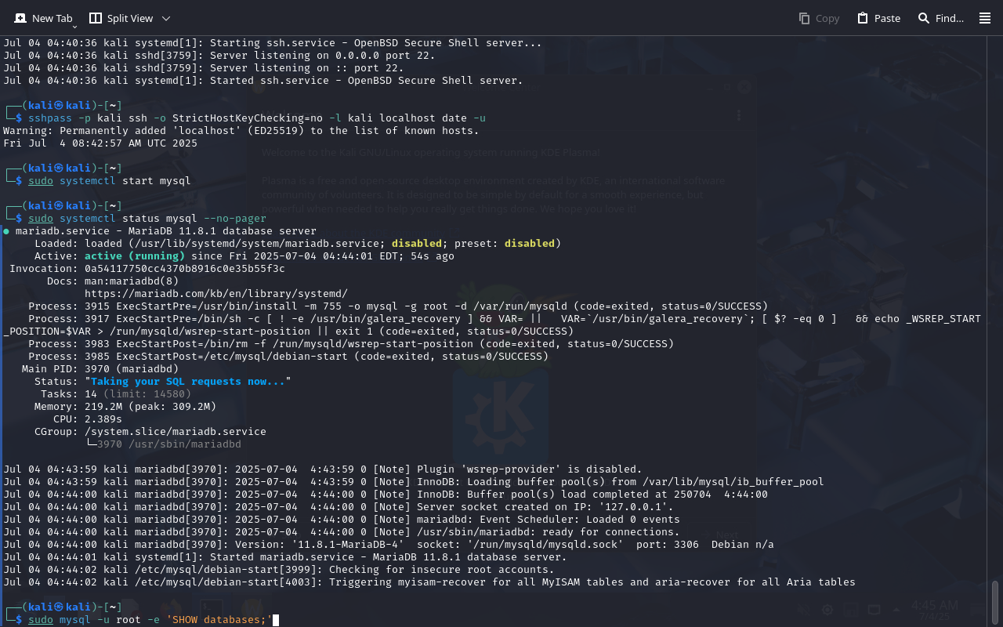
Task: Click the green 'active (running)' status text
Action: point(135,256)
